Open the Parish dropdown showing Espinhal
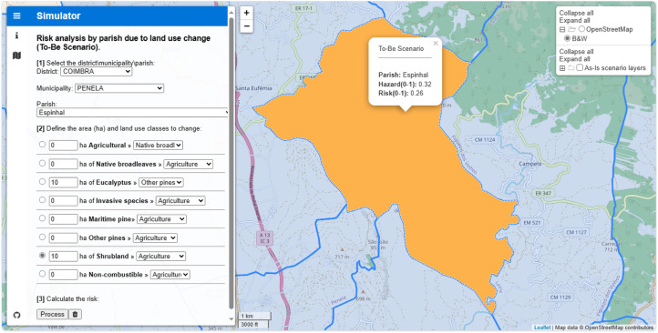 pos(133,112)
